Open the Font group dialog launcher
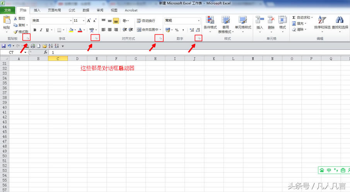Image resolution: width=350 pixels, height=192 pixels. 96,38
